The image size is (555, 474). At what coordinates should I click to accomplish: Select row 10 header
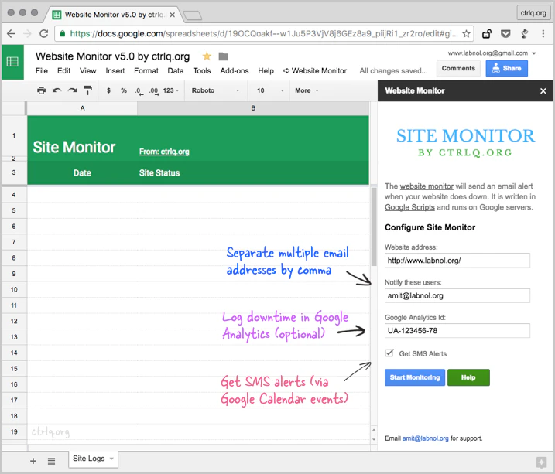tap(14, 289)
